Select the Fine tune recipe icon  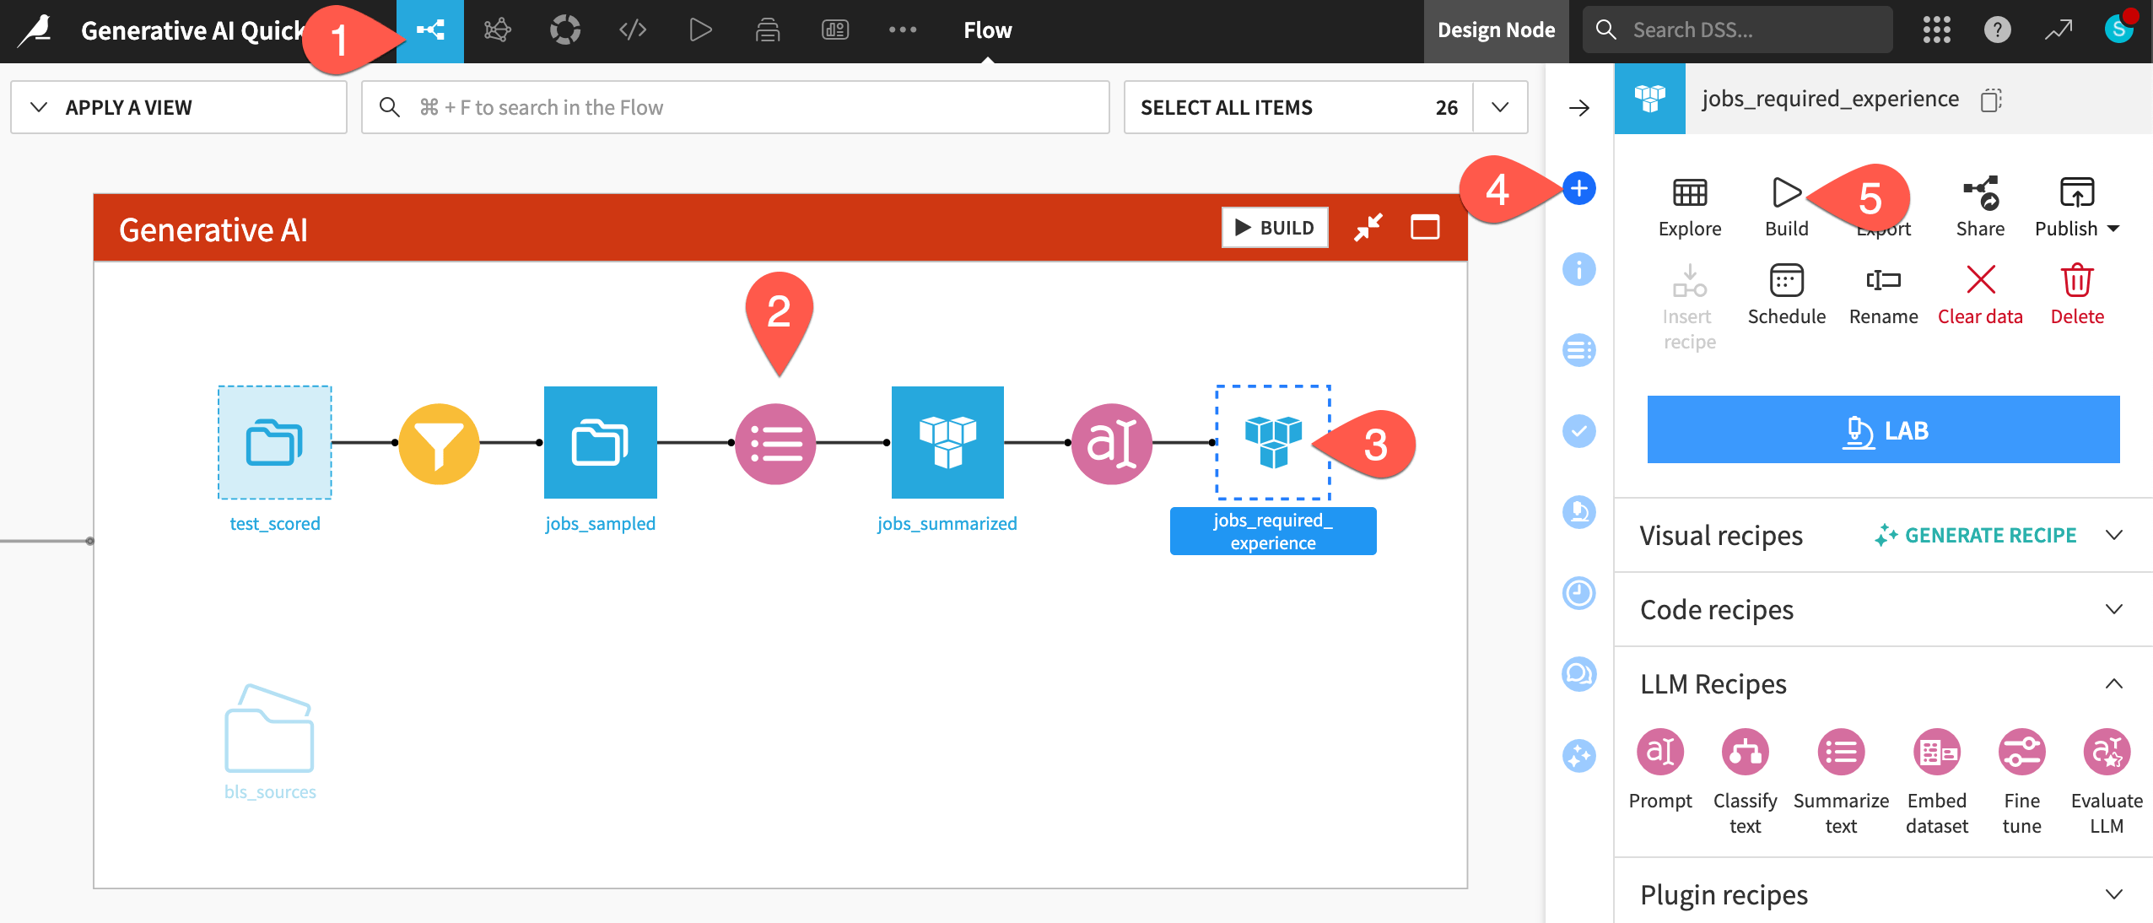[x=2024, y=753]
